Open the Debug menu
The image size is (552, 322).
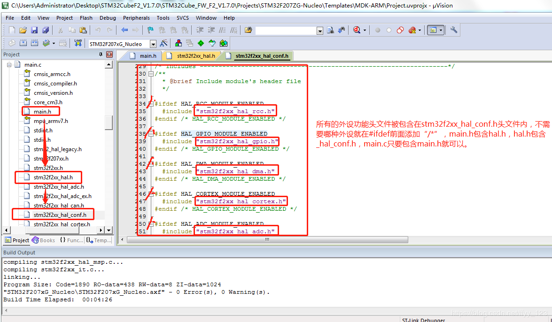pyautogui.click(x=108, y=18)
